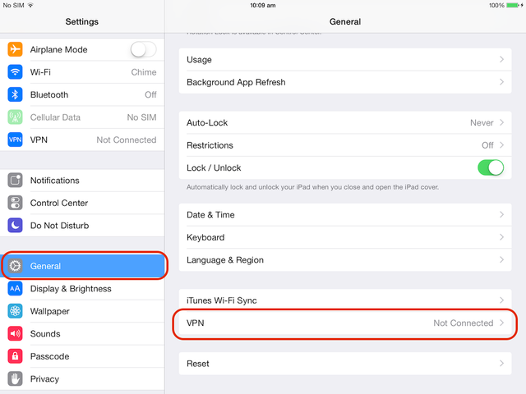Image resolution: width=526 pixels, height=394 pixels.
Task: Open the VPN row in General
Action: 345,323
